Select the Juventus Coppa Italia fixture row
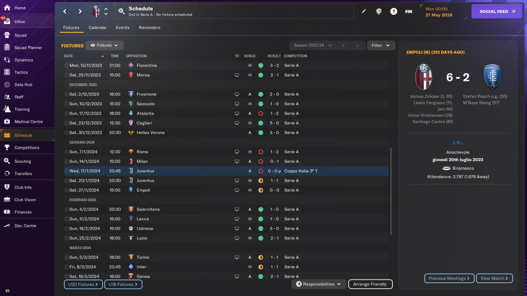This screenshot has width=527, height=296. [226, 171]
